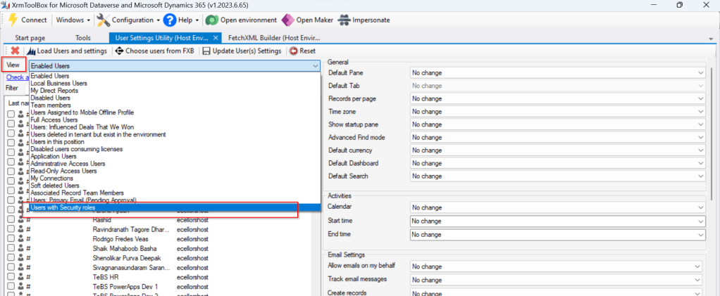Open the Default Dashboard combo box

(558, 163)
